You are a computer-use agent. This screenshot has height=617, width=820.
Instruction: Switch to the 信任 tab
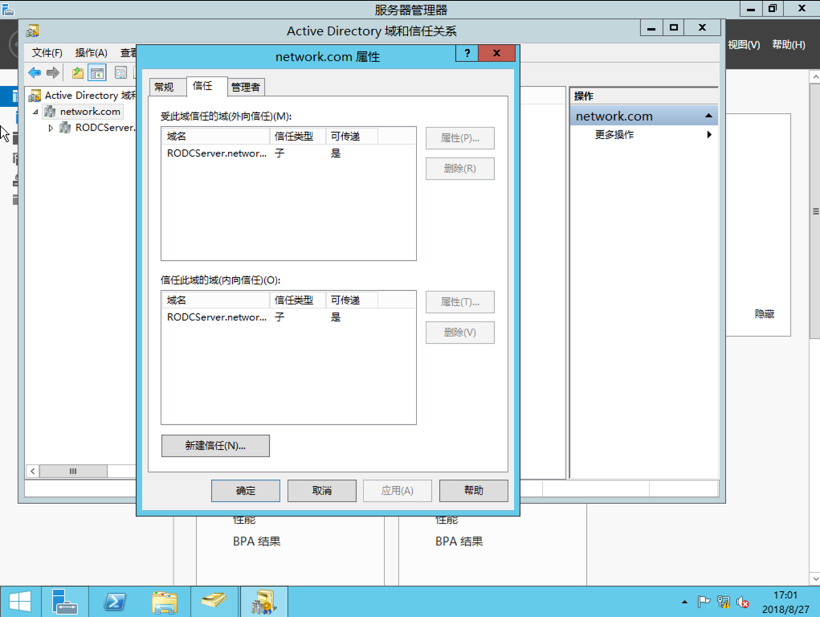[203, 86]
